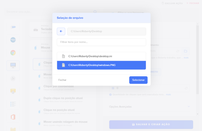Click the search magnifier icon

coord(95,12)
